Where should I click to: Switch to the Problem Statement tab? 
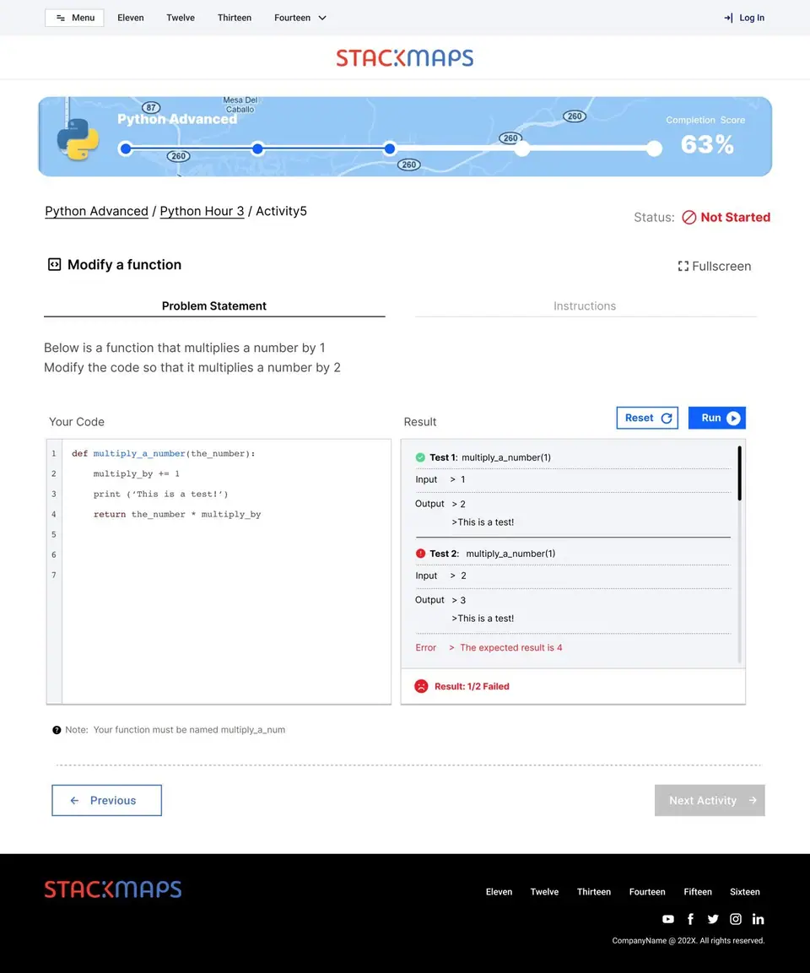point(214,306)
